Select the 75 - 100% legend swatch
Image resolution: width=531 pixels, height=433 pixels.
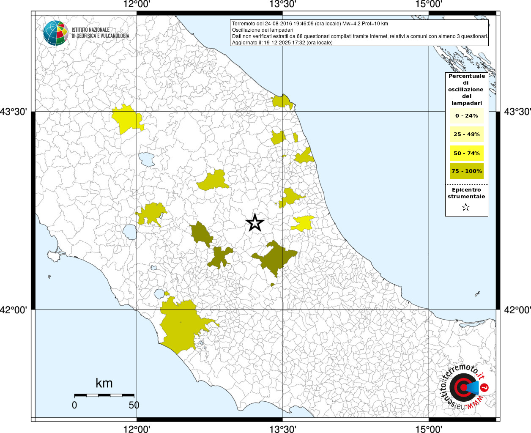[x=466, y=171]
